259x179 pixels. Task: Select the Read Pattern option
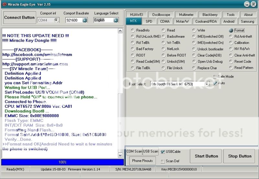tap(241, 68)
